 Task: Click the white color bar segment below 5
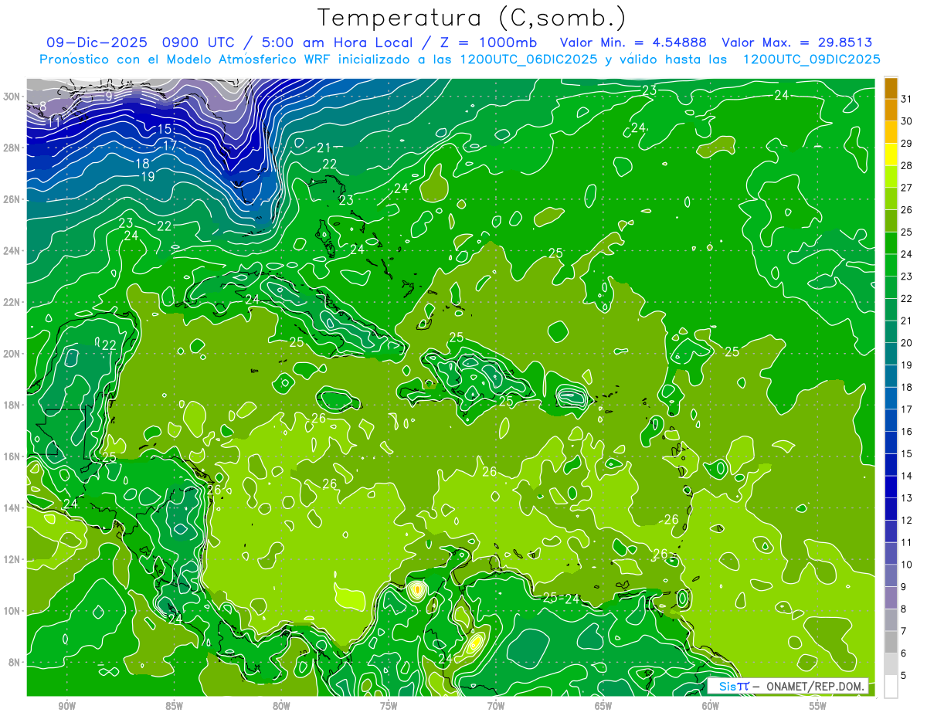(891, 687)
